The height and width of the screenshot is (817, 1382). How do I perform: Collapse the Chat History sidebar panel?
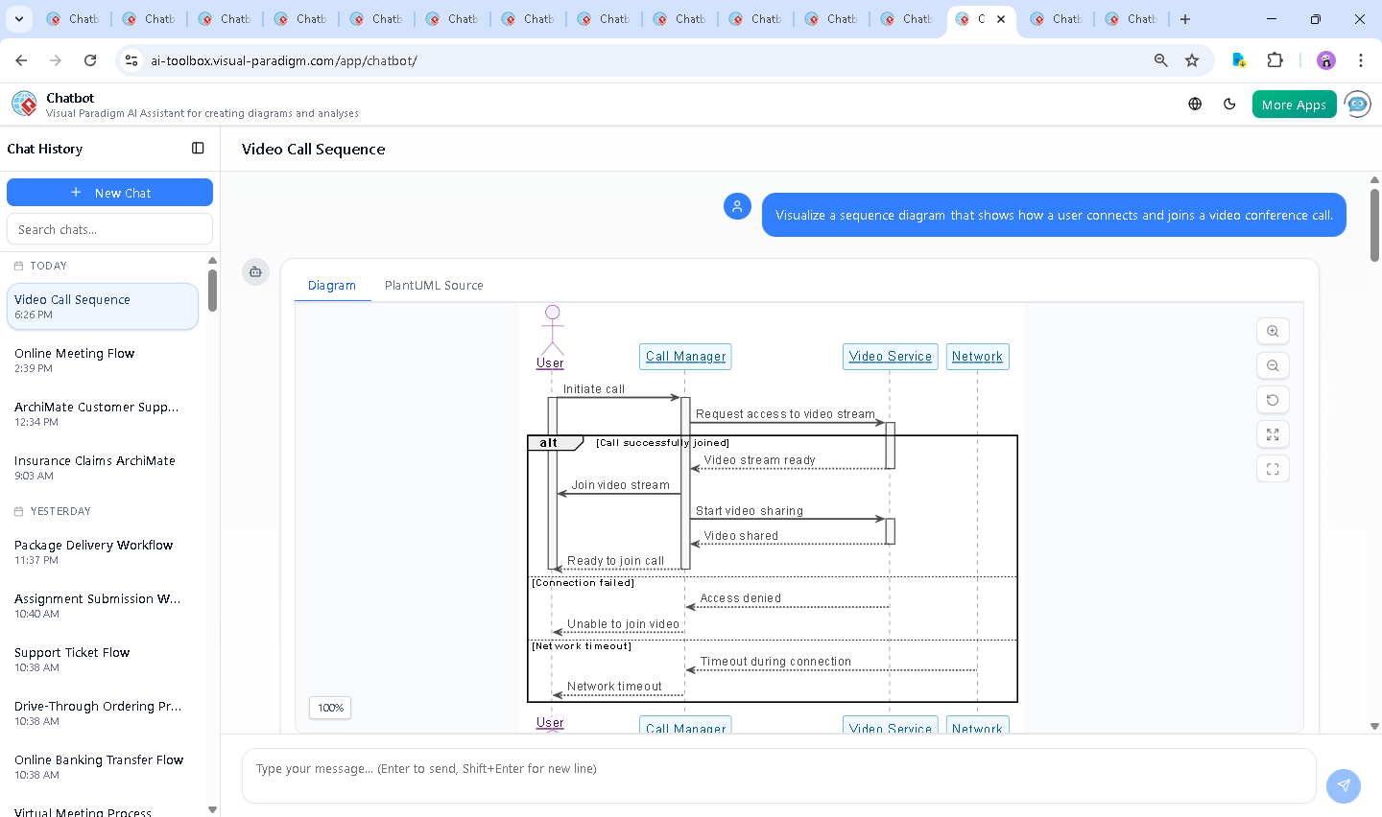pos(198,149)
